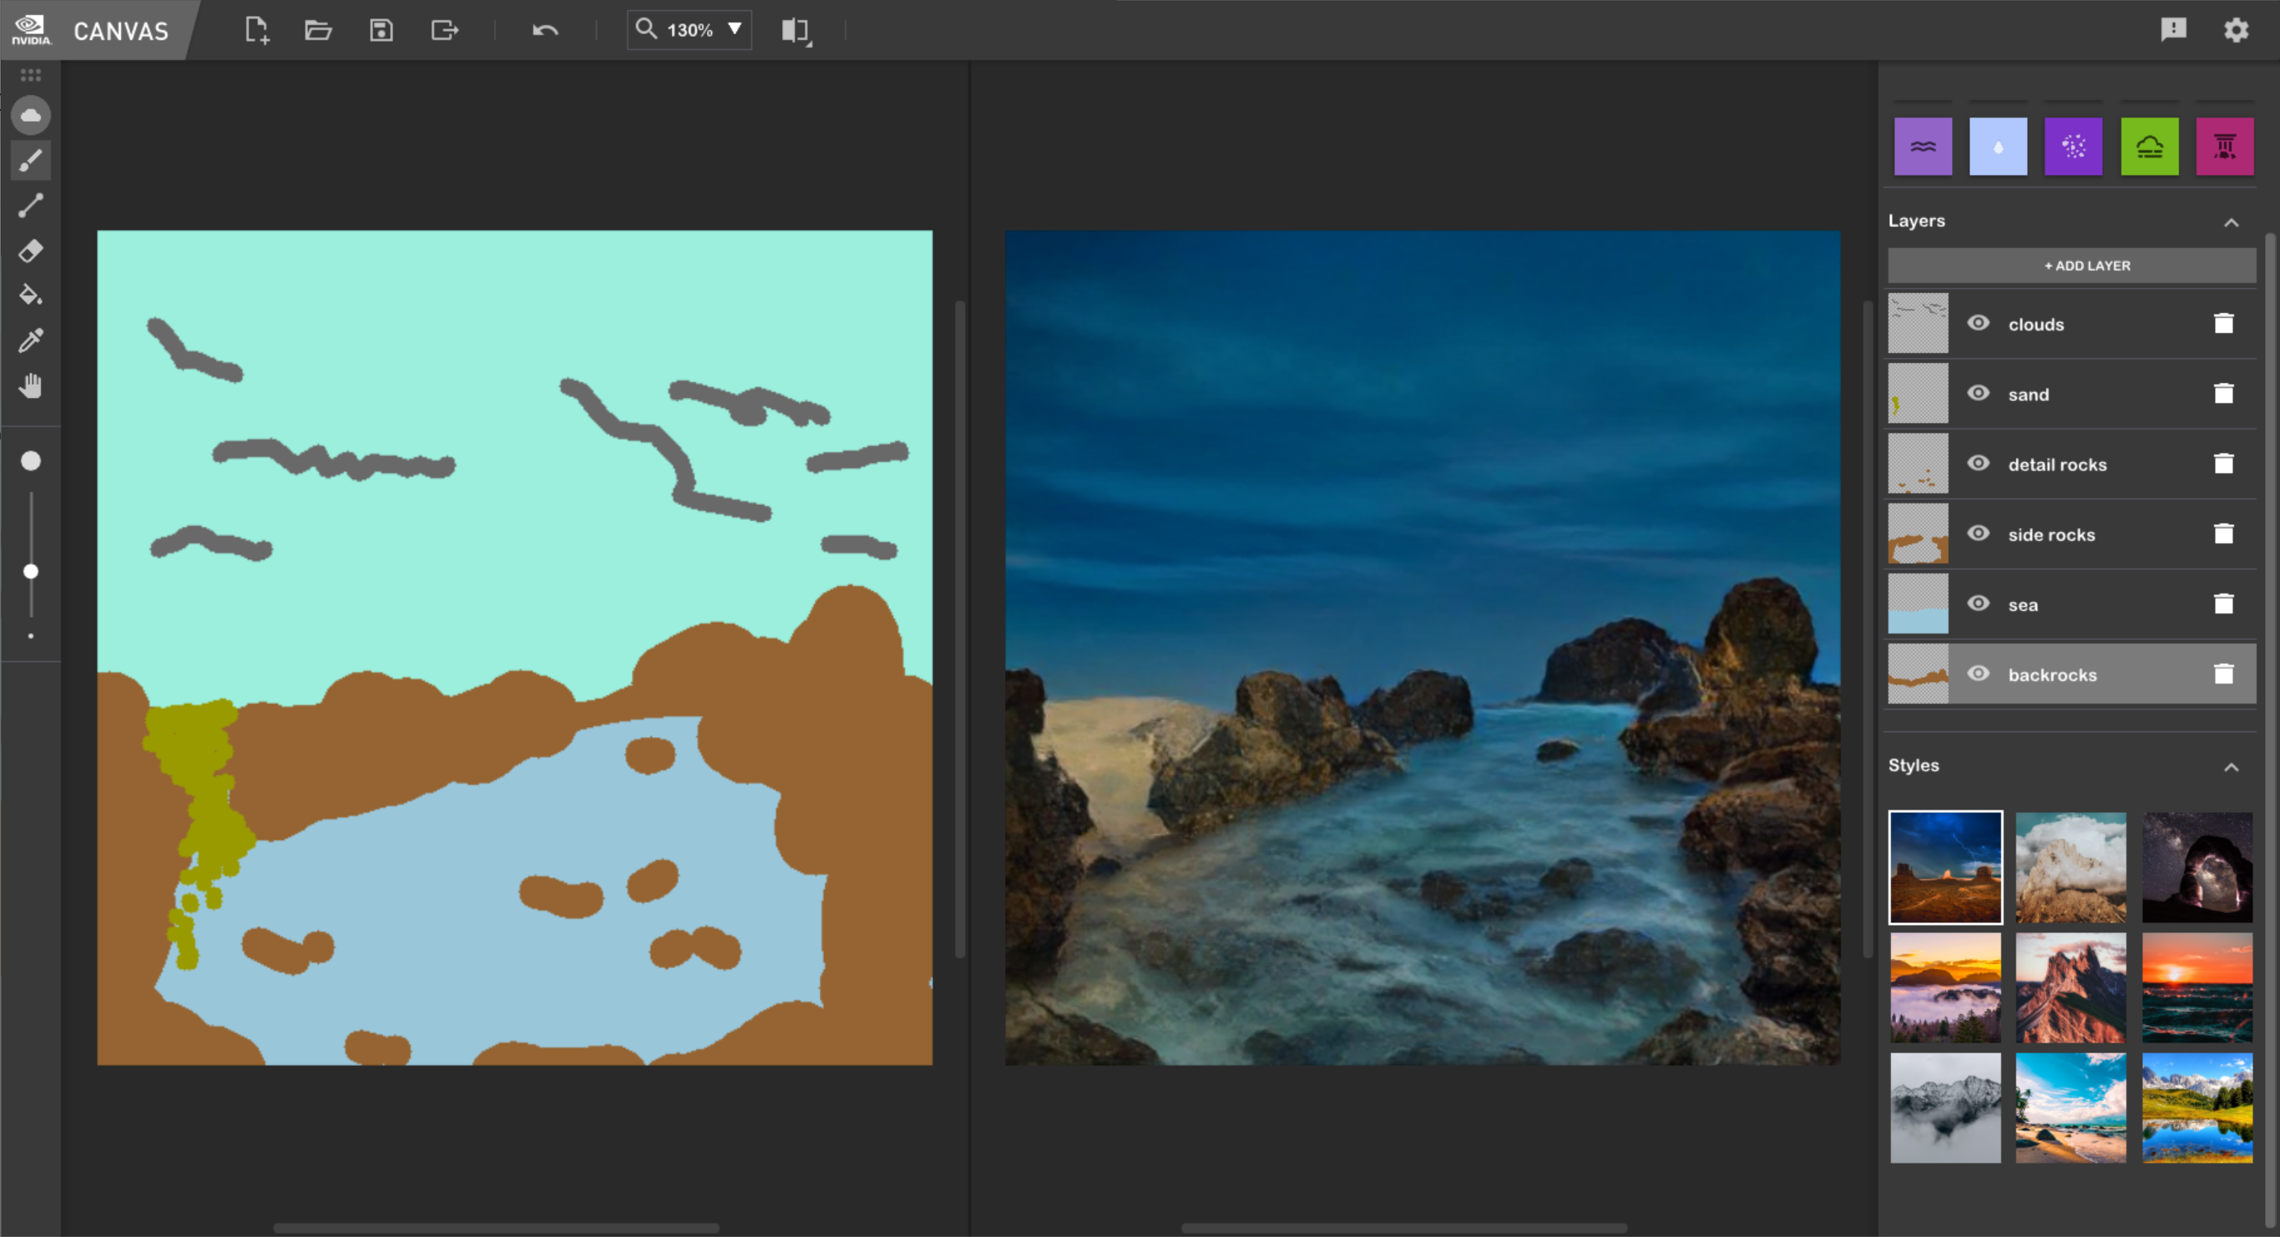Toggle backrocks layer visibility
This screenshot has height=1237, width=2280.
pos(1977,674)
